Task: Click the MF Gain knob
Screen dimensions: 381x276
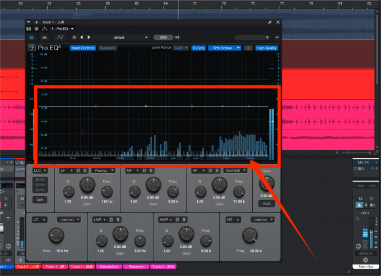Action: click(x=154, y=185)
